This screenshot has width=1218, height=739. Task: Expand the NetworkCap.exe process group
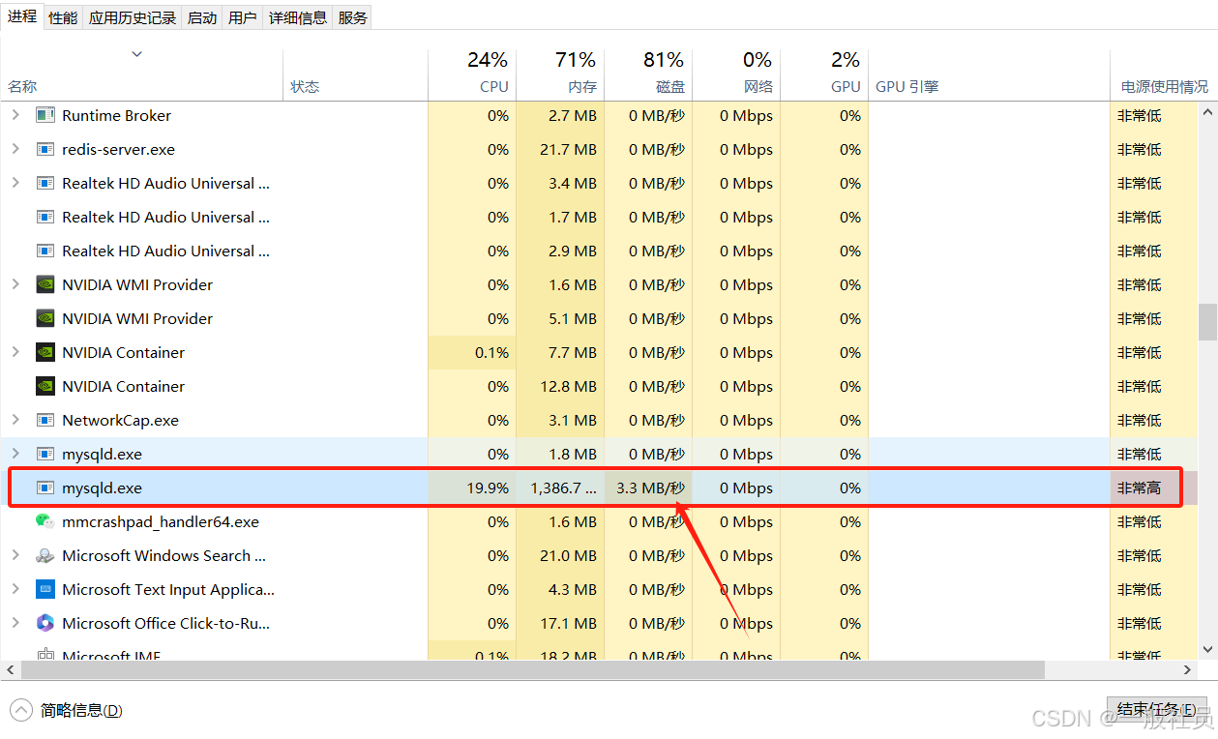(15, 420)
